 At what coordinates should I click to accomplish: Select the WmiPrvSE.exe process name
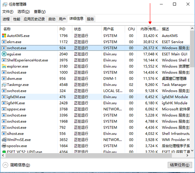pos(19,140)
